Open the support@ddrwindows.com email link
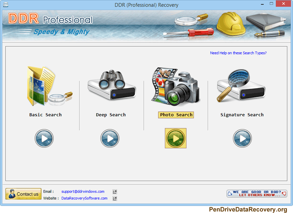Screen dimensions: 293x213 point(83,191)
